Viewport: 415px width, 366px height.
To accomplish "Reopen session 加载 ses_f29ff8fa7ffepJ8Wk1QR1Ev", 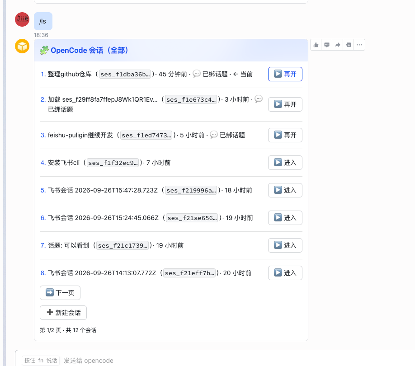I will coord(285,104).
